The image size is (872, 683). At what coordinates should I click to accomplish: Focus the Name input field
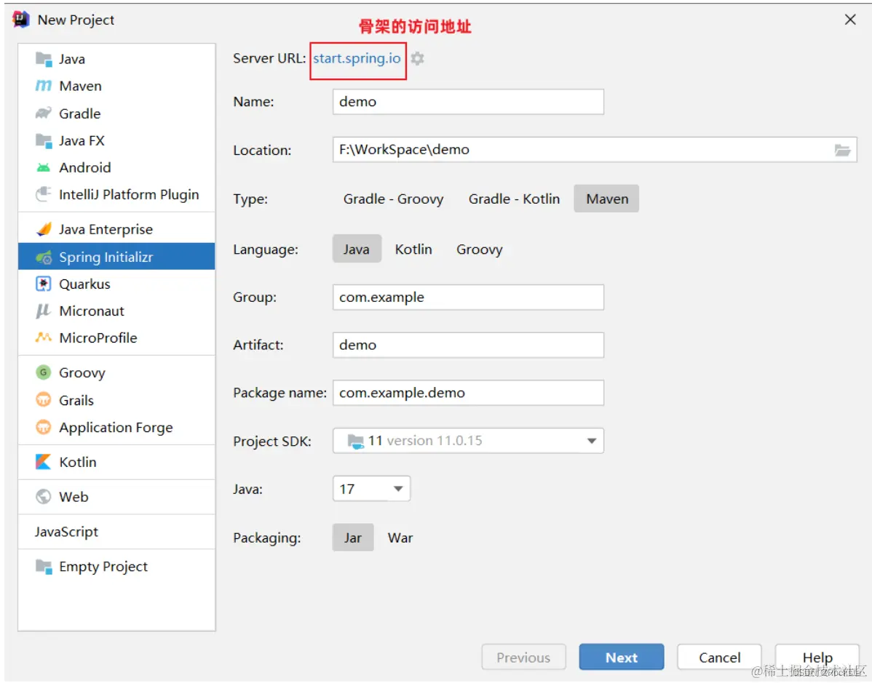coord(468,102)
